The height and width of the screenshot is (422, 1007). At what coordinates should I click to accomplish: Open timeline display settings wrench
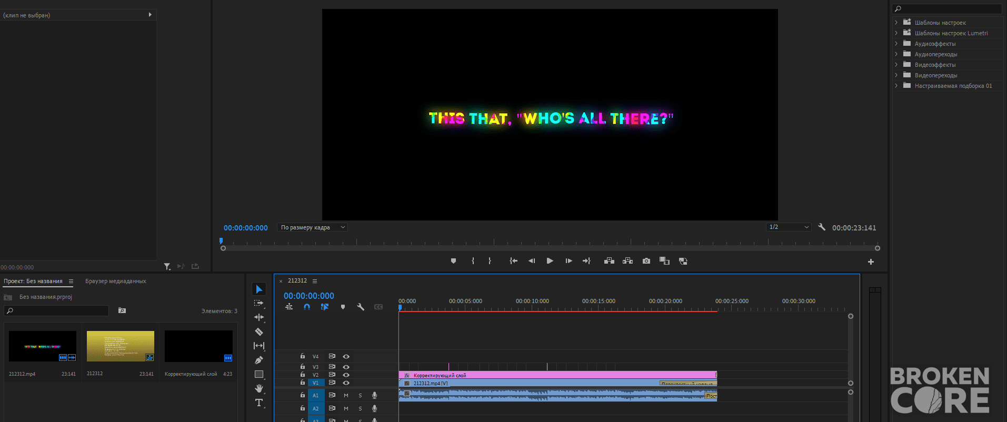tap(361, 307)
